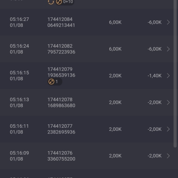Expand the 05:16:24 row chevron

[x=168, y=49]
